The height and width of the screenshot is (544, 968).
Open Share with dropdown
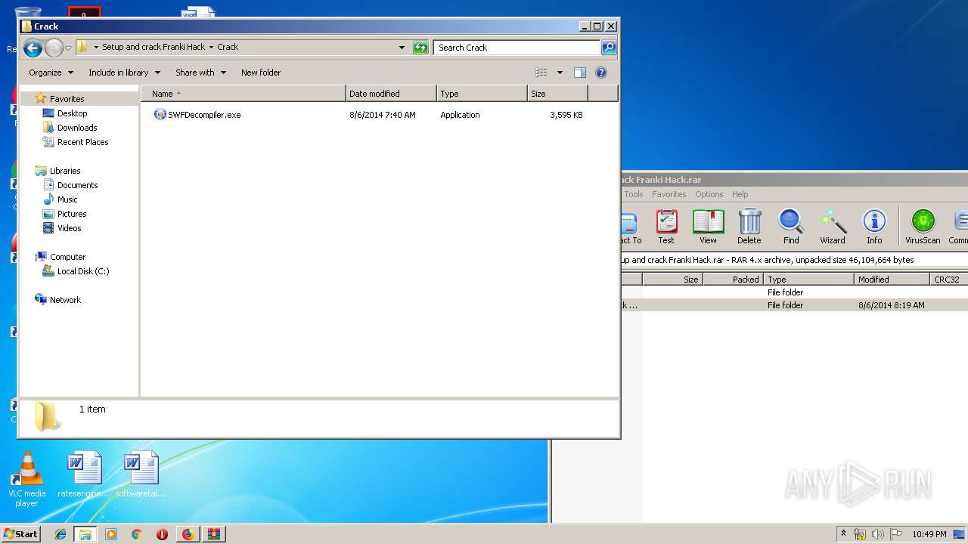tap(200, 73)
